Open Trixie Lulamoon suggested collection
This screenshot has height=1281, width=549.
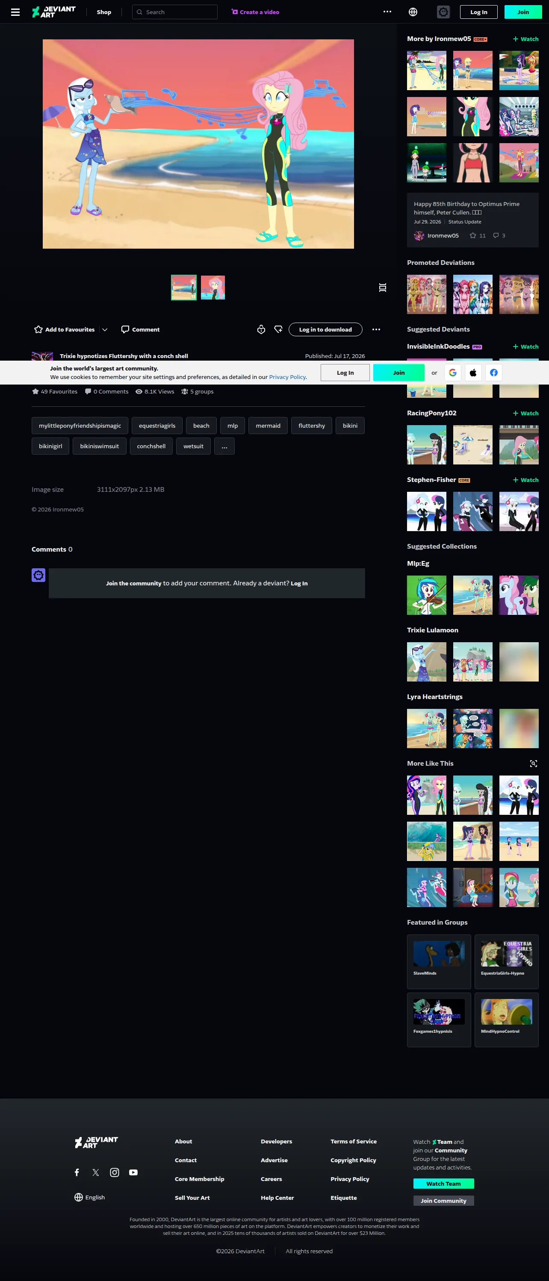(x=433, y=630)
